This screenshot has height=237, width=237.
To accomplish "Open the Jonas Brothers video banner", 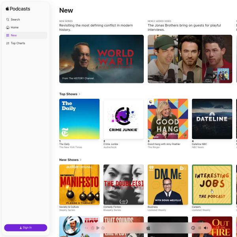I will (190, 59).
